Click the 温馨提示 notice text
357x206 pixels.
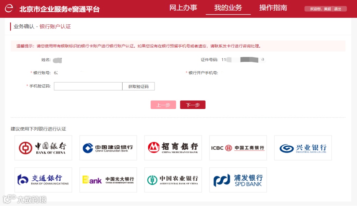tap(138, 46)
